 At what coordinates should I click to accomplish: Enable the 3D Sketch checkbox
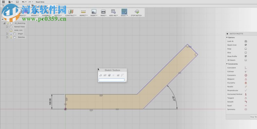coord(246,60)
